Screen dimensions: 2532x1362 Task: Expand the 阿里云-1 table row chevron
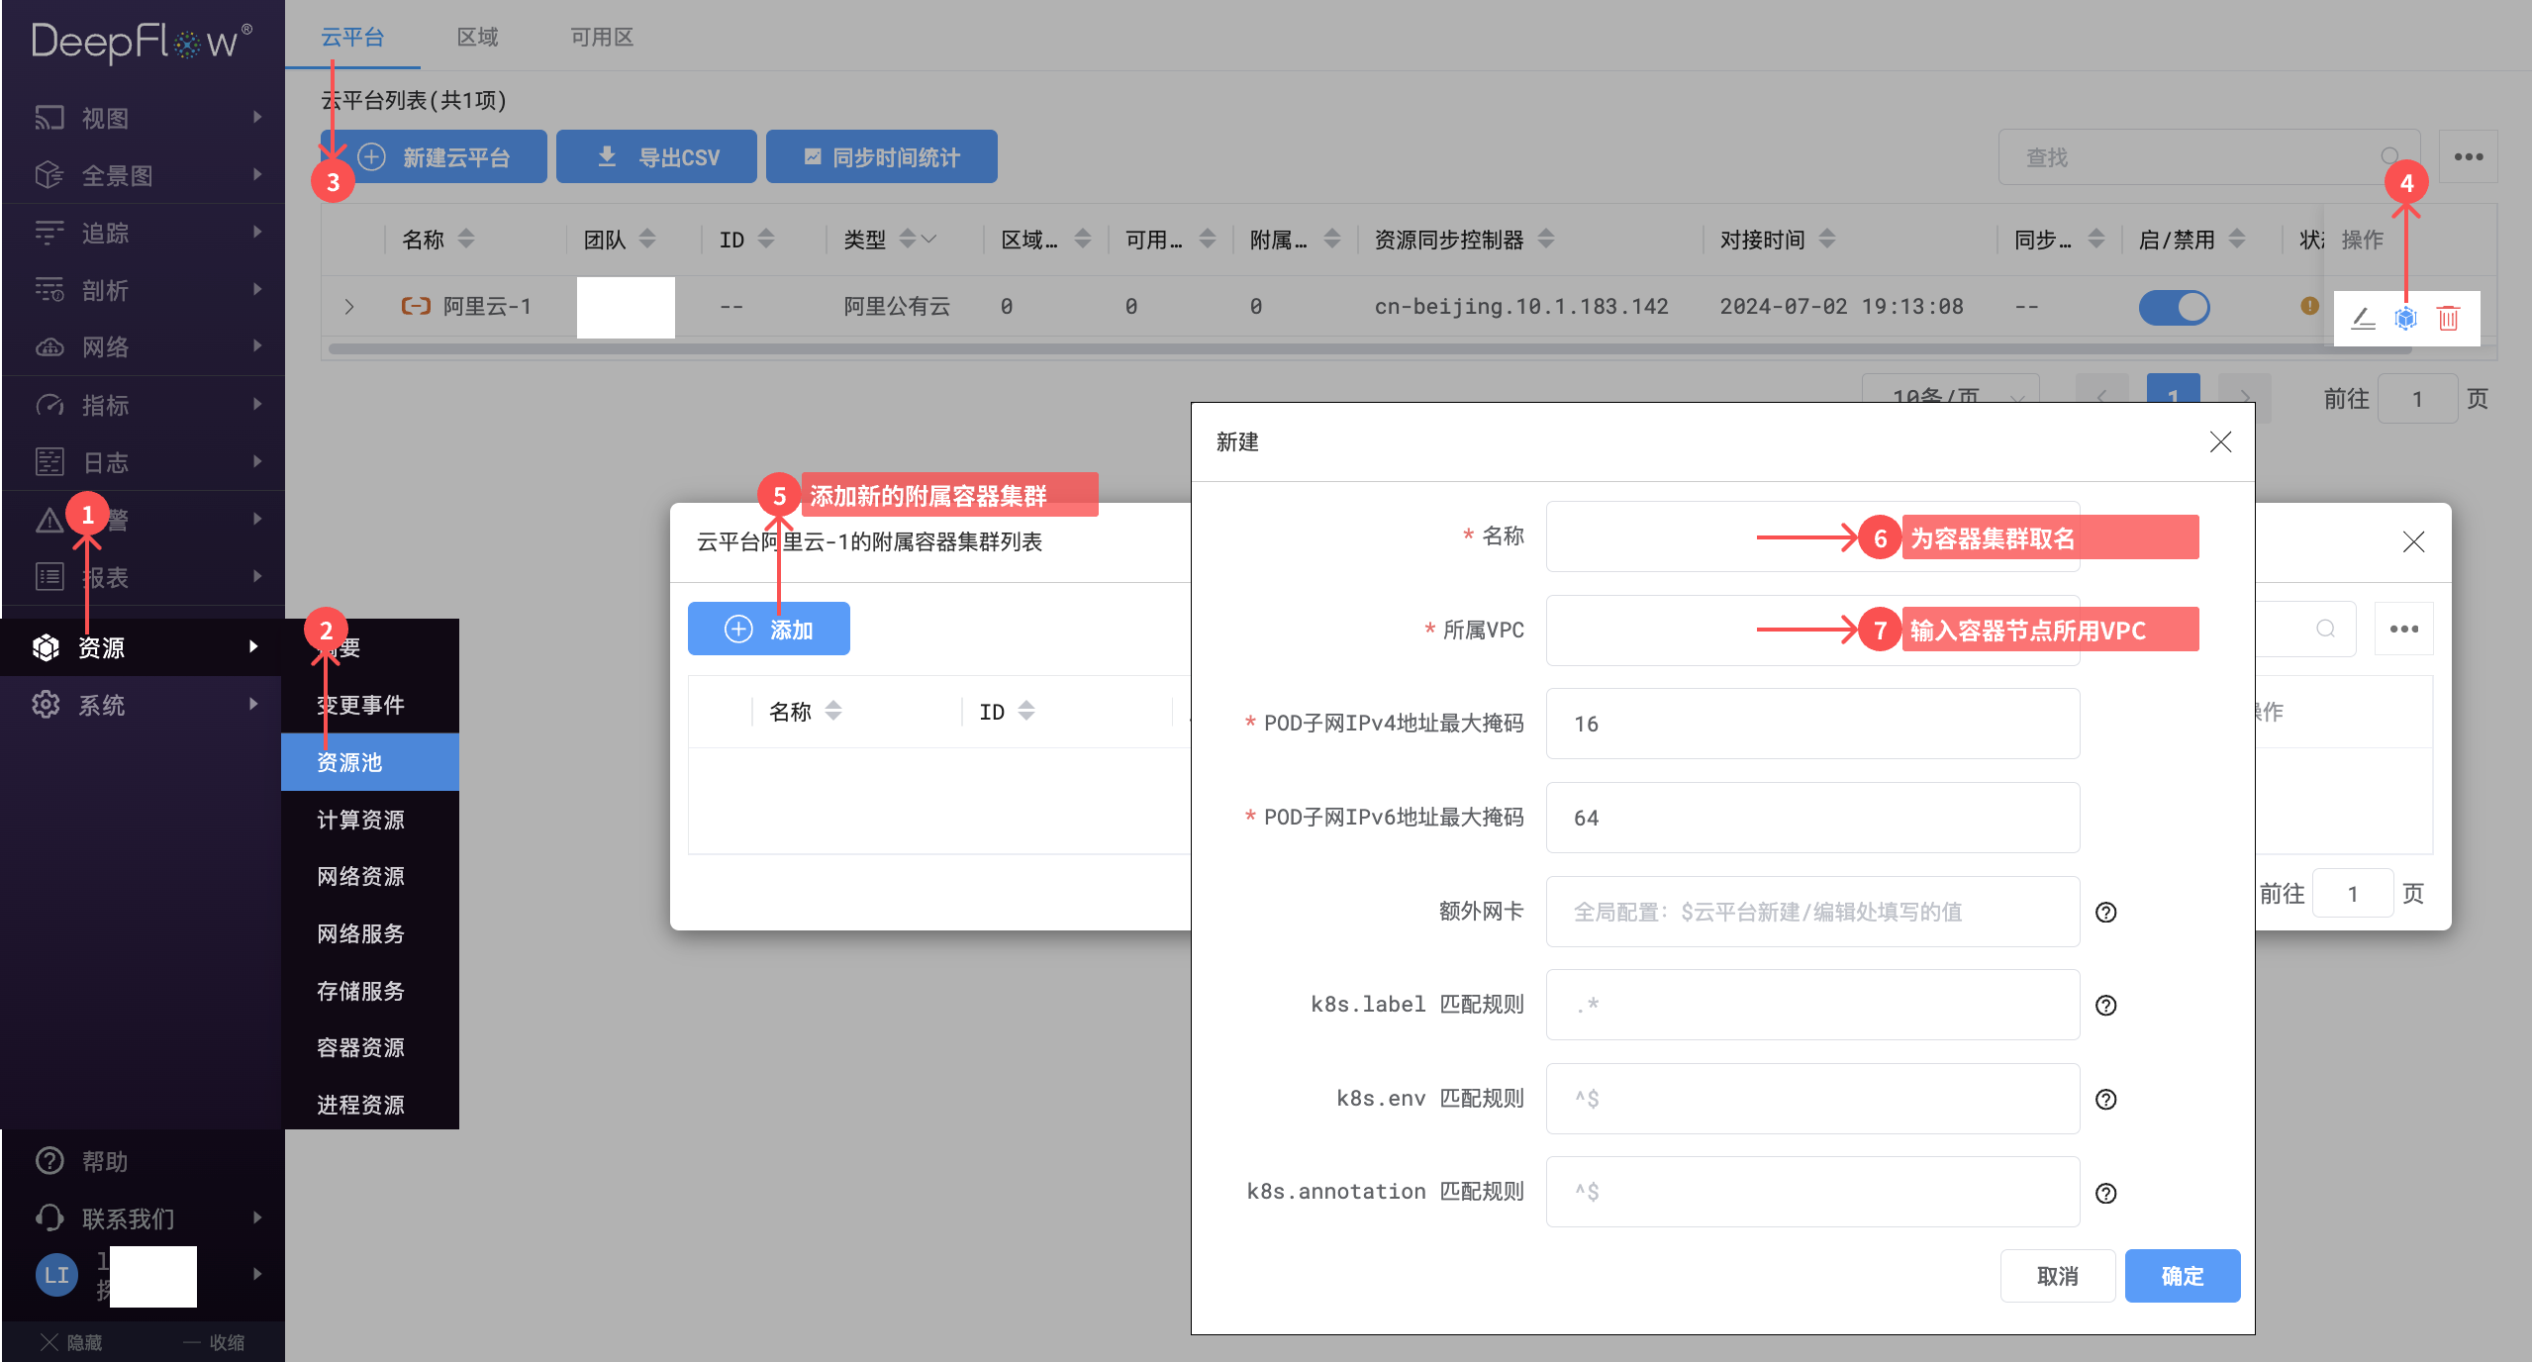(348, 307)
